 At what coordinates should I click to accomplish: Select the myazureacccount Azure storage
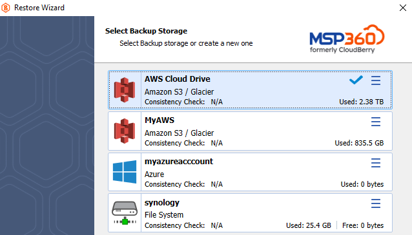[250, 172]
